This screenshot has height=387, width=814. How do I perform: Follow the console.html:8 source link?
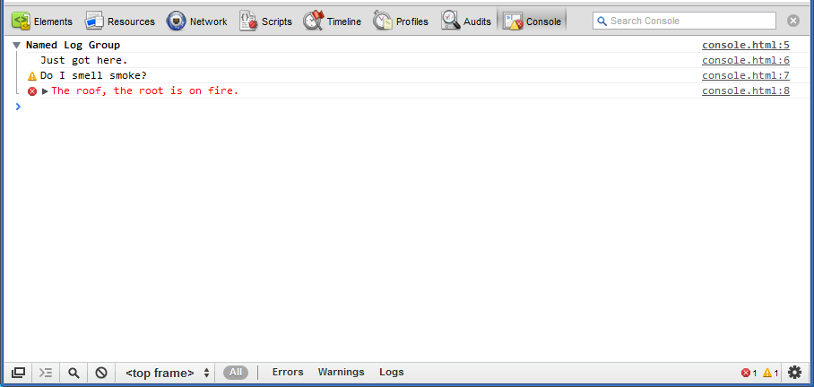(745, 90)
